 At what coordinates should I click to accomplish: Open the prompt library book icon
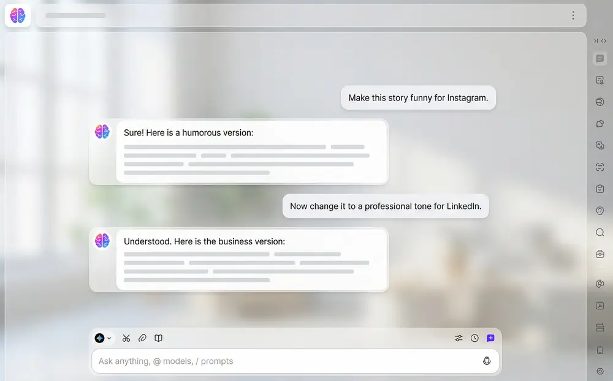(x=158, y=338)
